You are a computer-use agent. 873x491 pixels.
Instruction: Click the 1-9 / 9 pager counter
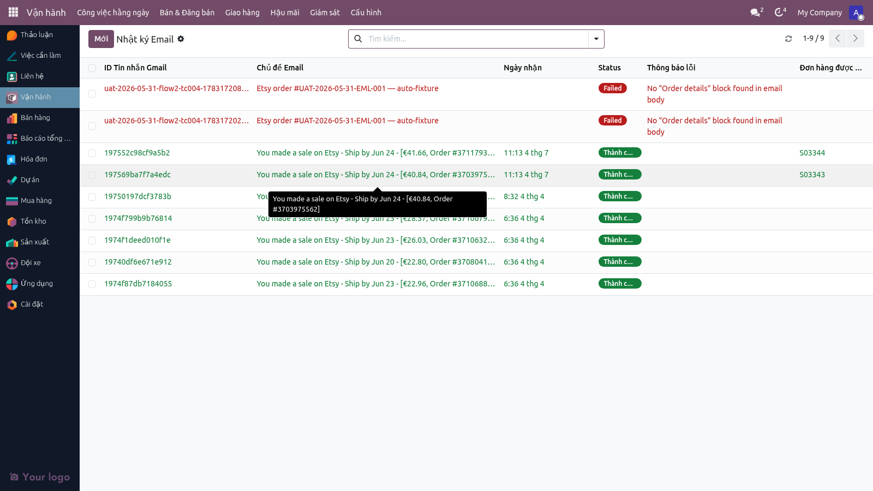click(x=814, y=38)
